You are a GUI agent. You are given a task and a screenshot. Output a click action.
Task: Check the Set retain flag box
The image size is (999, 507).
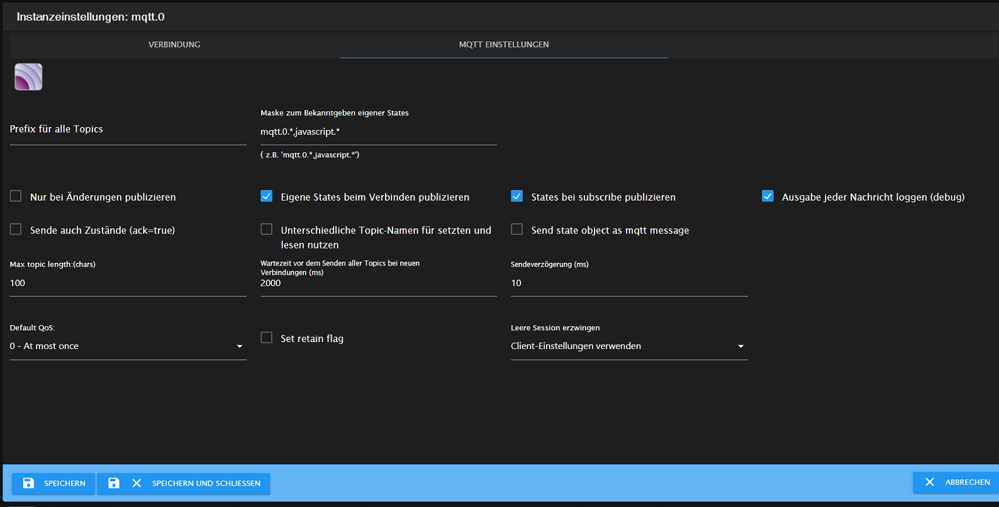coord(267,338)
